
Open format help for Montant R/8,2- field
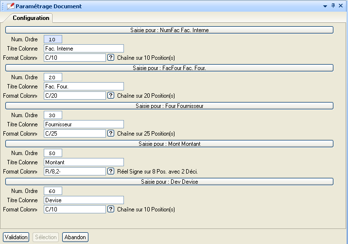(111, 171)
